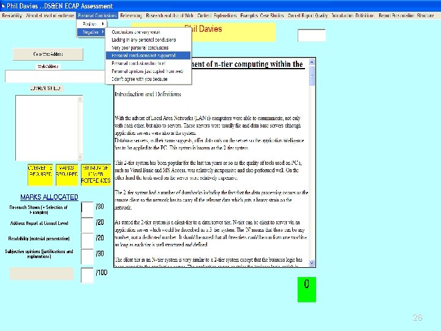This screenshot has width=441, height=331.
Task: Click the Readability mark field out of 20
Action: click(87, 241)
